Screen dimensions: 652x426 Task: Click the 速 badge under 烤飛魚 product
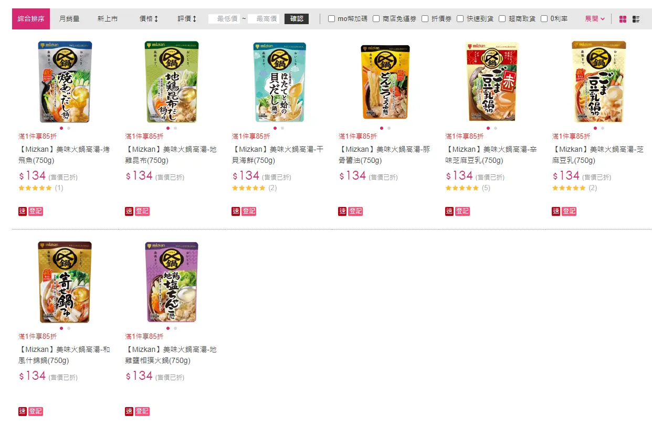[23, 211]
